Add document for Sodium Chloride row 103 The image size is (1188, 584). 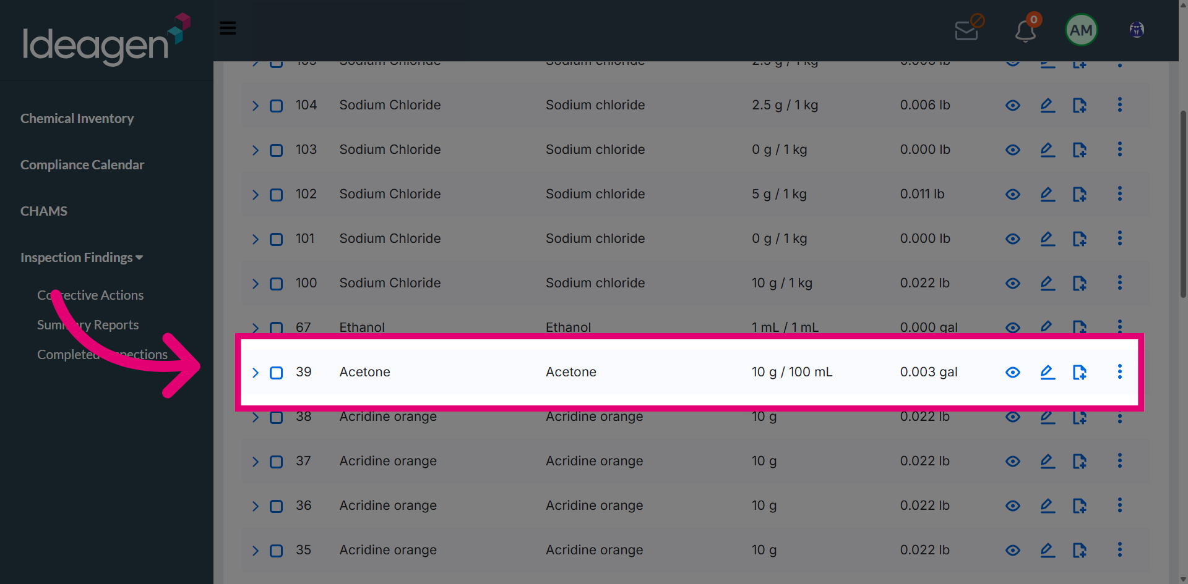(x=1080, y=150)
